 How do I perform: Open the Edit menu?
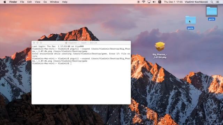29,2
